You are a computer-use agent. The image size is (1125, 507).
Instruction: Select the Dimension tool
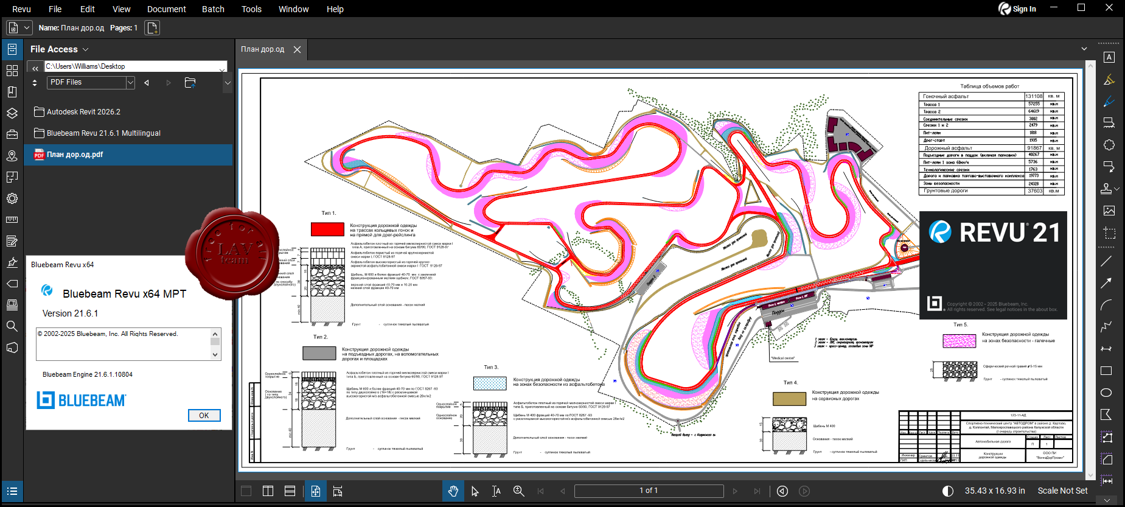pyautogui.click(x=1107, y=349)
